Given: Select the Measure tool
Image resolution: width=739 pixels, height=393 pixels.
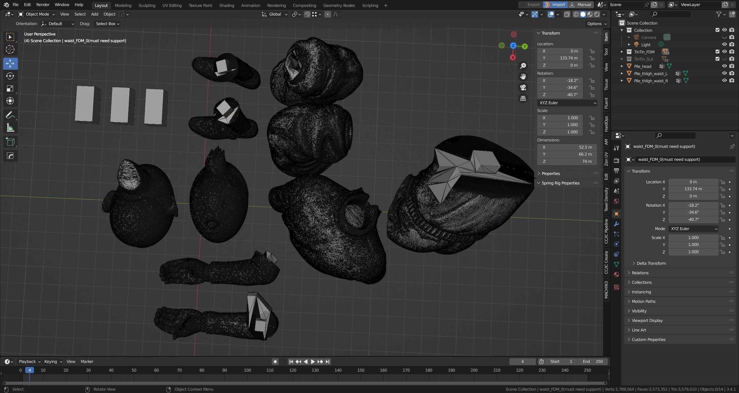Looking at the screenshot, I should pos(10,128).
